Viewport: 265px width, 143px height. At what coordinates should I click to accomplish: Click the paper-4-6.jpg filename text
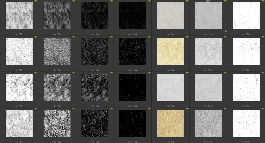(x=133, y=70)
